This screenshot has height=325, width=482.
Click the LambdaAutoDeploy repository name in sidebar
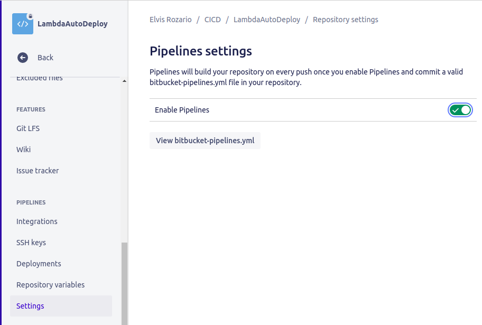point(72,24)
